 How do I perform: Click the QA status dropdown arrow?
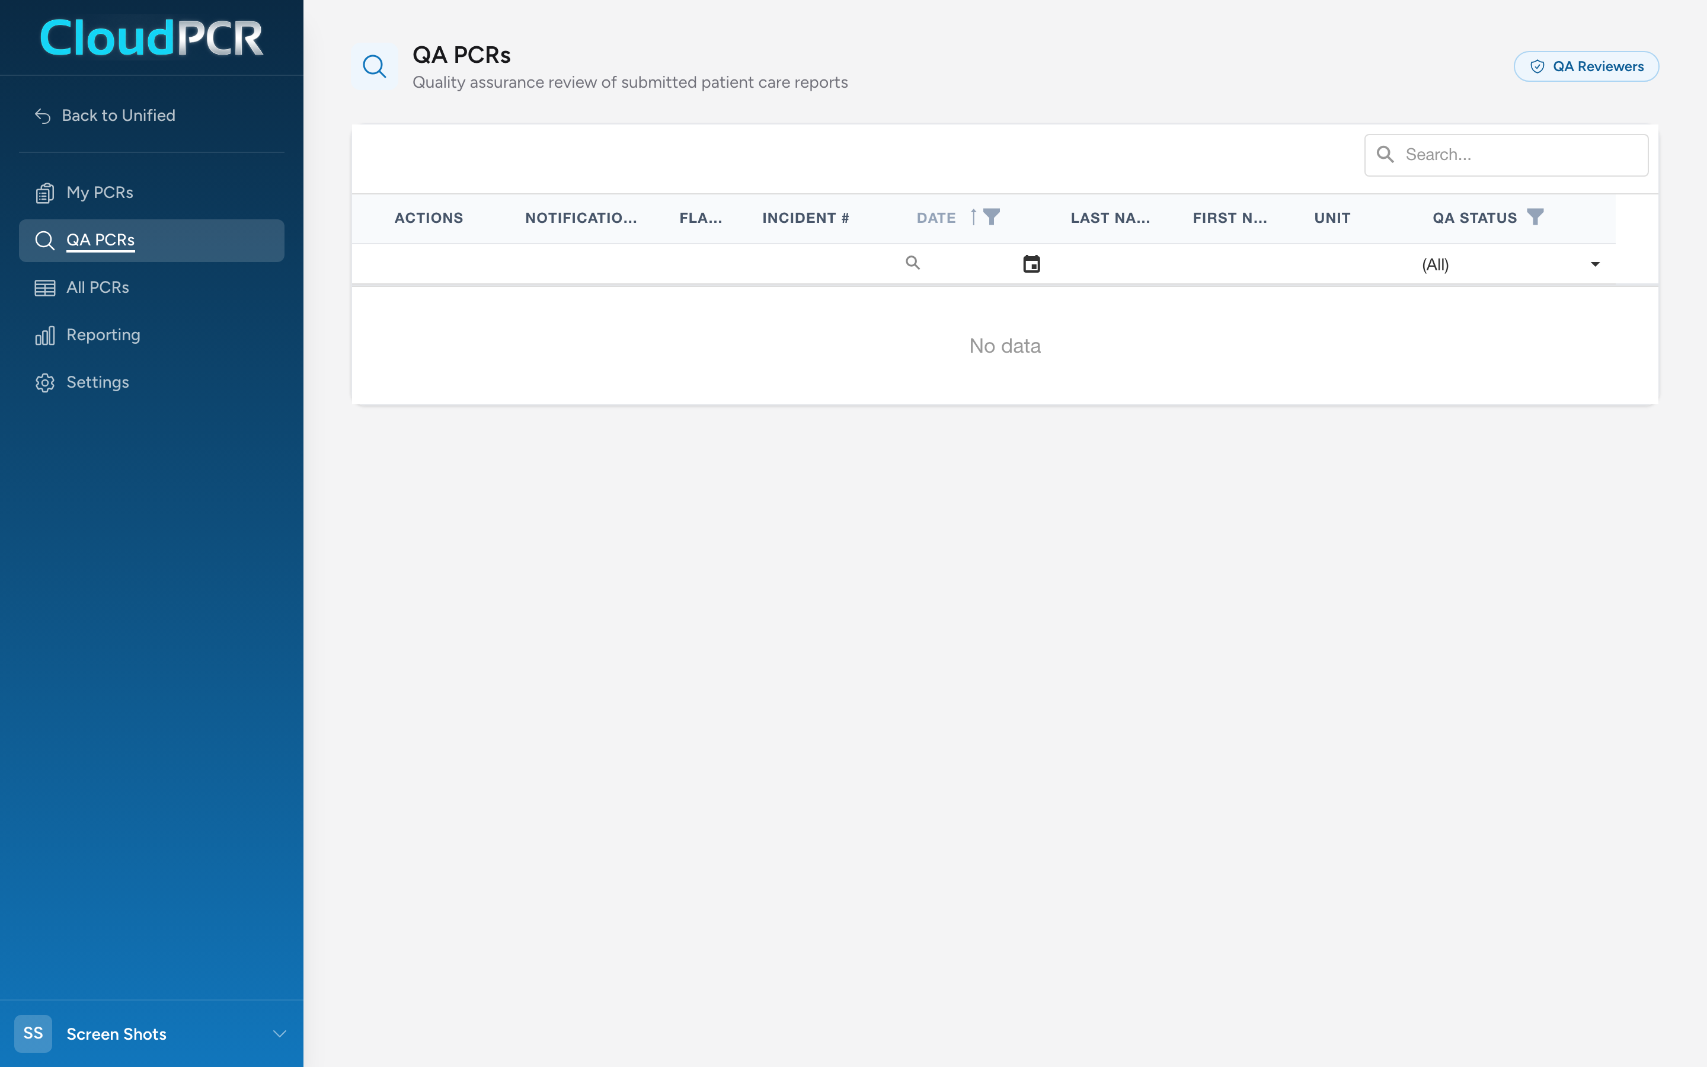click(x=1595, y=264)
